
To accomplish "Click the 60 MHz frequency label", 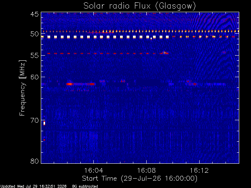I will pyautogui.click(x=35, y=77).
